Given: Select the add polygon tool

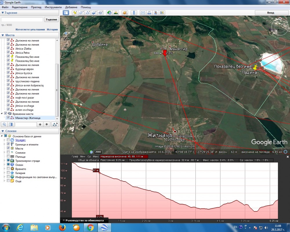Looking at the screenshot, I should [81, 12].
